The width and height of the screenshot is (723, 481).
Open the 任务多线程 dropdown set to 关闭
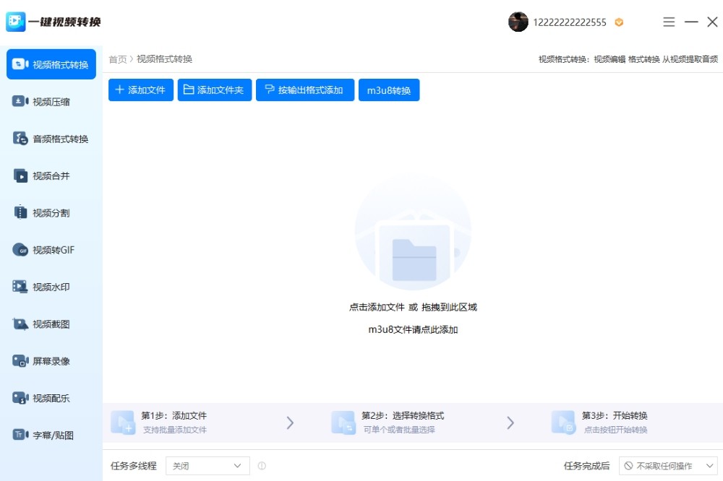[x=207, y=466]
